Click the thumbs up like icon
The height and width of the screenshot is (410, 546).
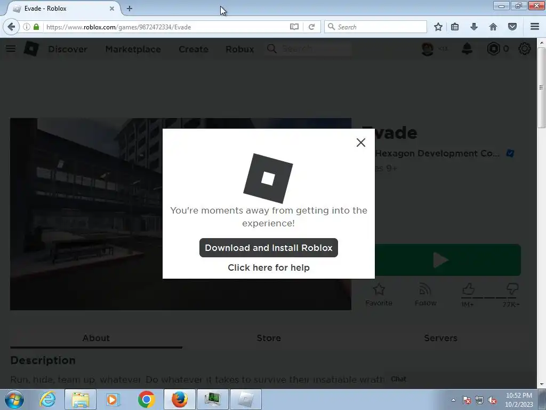click(468, 289)
